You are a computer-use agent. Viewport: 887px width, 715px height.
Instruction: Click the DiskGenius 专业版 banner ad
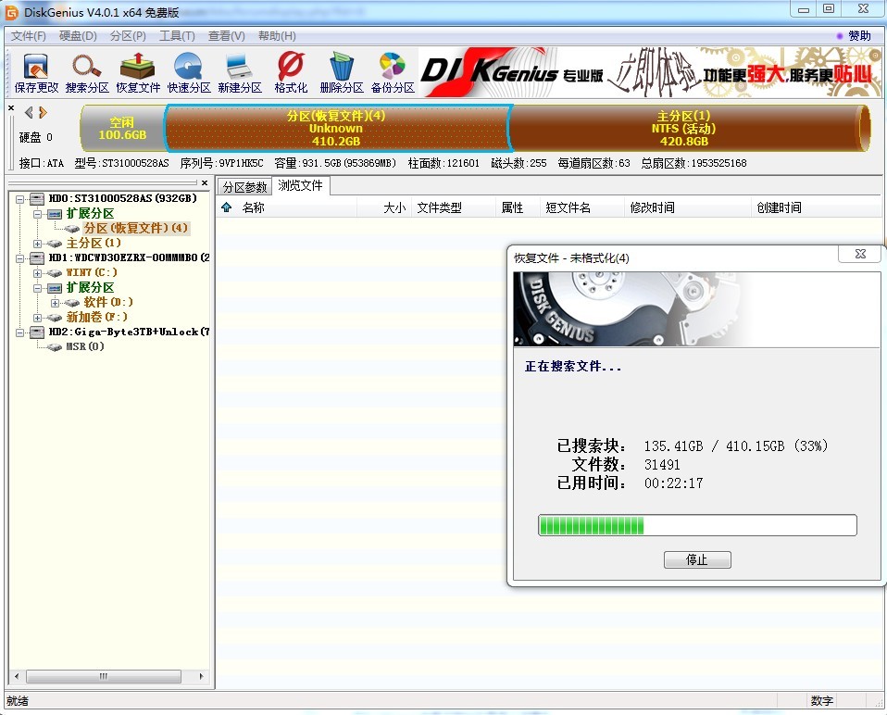(649, 72)
